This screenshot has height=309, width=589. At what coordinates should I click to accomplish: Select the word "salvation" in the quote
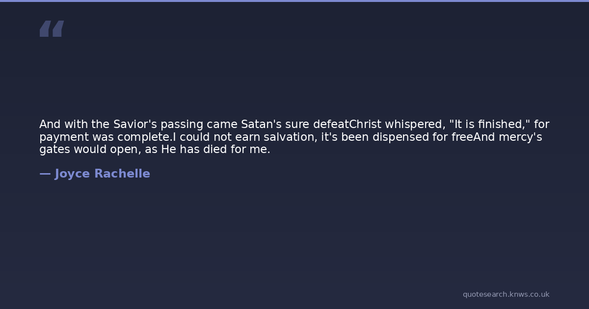pos(290,137)
